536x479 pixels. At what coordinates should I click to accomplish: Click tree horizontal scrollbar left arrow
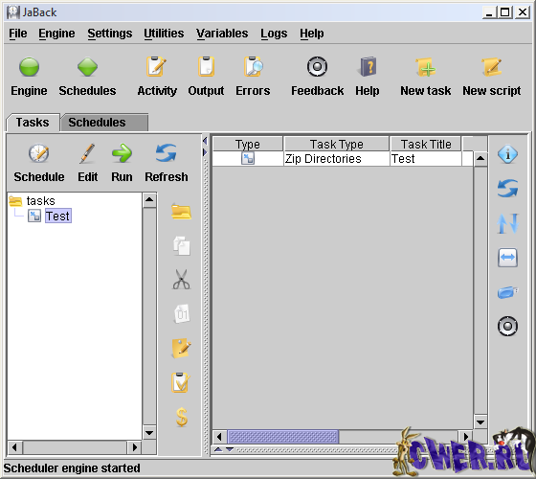click(x=14, y=447)
